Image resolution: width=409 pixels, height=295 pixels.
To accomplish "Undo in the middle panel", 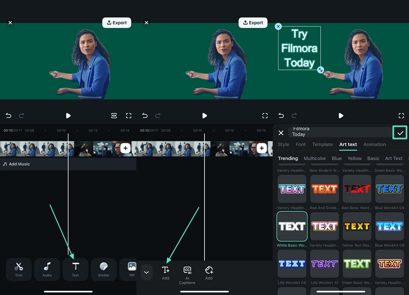I will (145, 116).
